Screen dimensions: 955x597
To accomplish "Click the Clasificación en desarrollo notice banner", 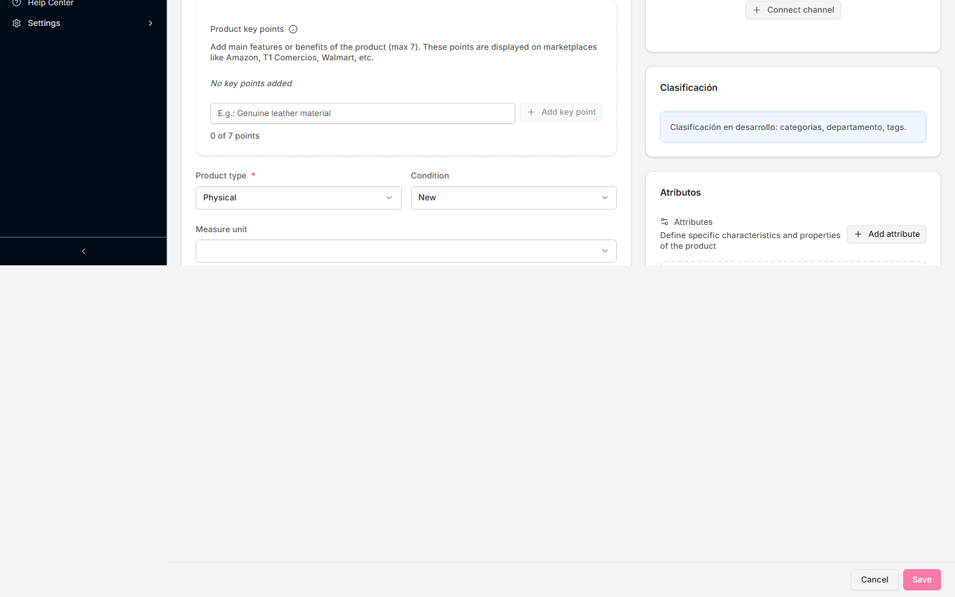I will (x=793, y=127).
